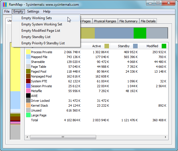
Task: Maximize the RamMap window
Action: [x=158, y=3]
